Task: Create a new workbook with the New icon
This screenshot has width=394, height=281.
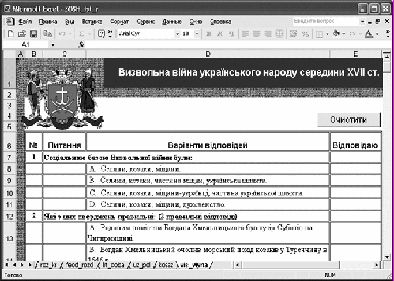Action: pyautogui.click(x=11, y=34)
